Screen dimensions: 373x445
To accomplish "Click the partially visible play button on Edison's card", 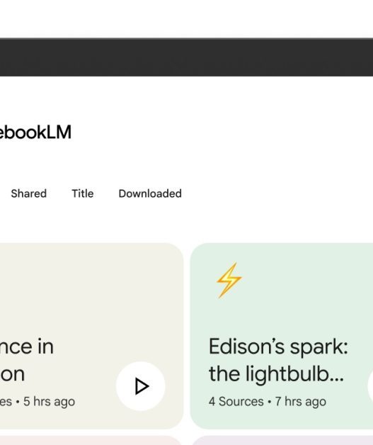I will click(x=370, y=386).
